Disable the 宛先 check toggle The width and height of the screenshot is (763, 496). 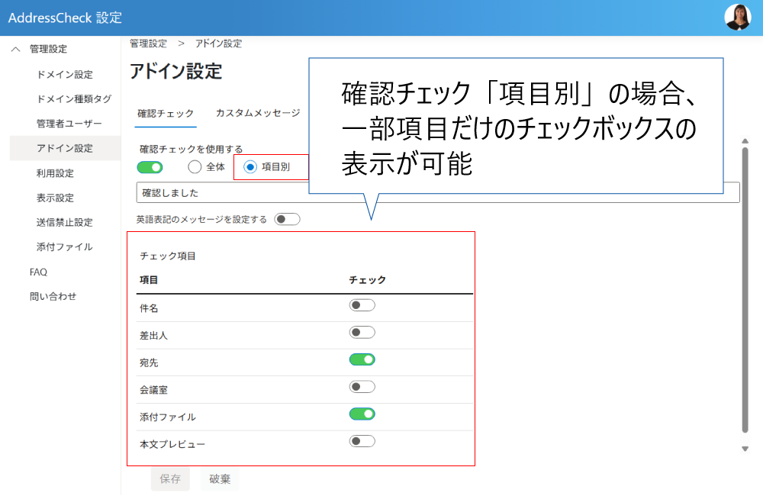(x=362, y=359)
